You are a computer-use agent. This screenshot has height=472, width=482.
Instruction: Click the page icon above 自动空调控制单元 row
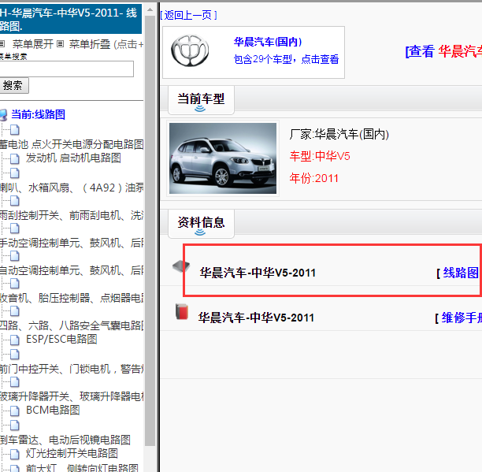click(14, 256)
